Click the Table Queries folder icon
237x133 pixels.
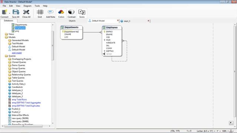(10, 78)
